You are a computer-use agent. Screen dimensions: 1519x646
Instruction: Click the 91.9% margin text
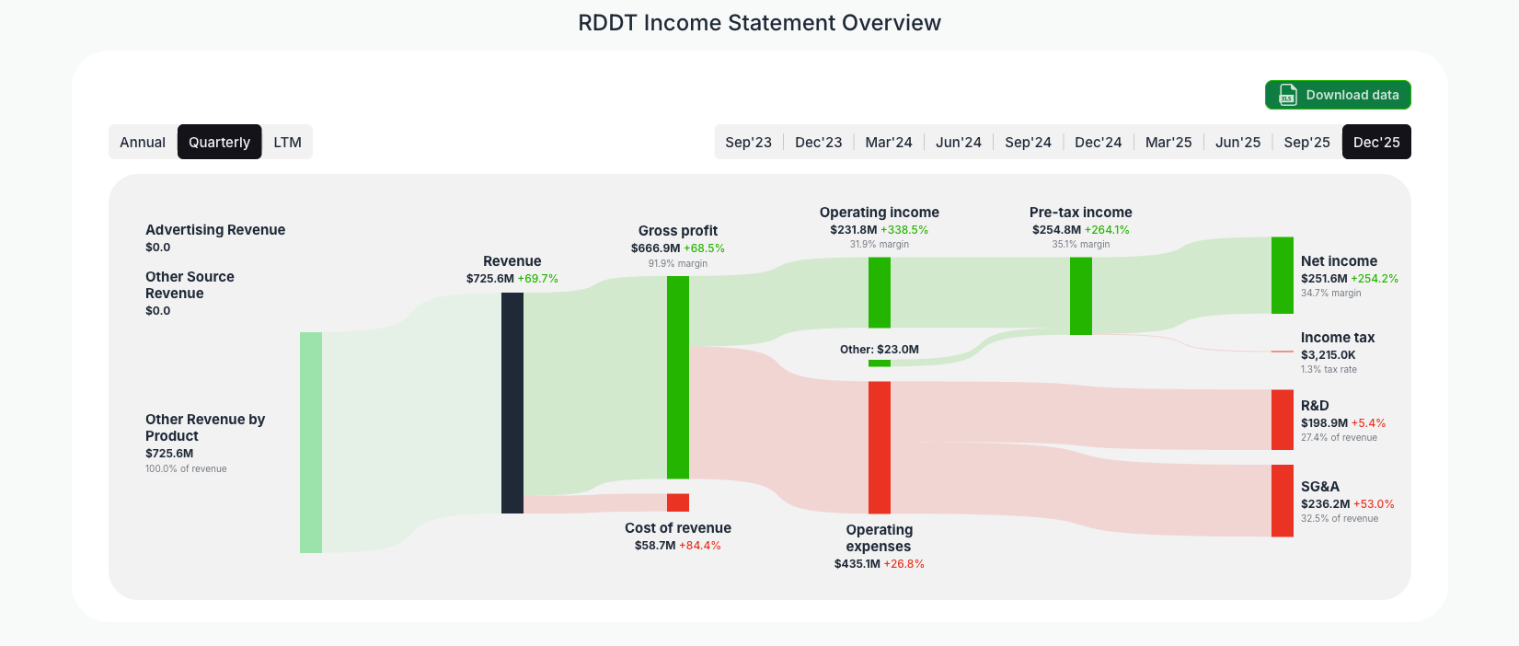(678, 263)
